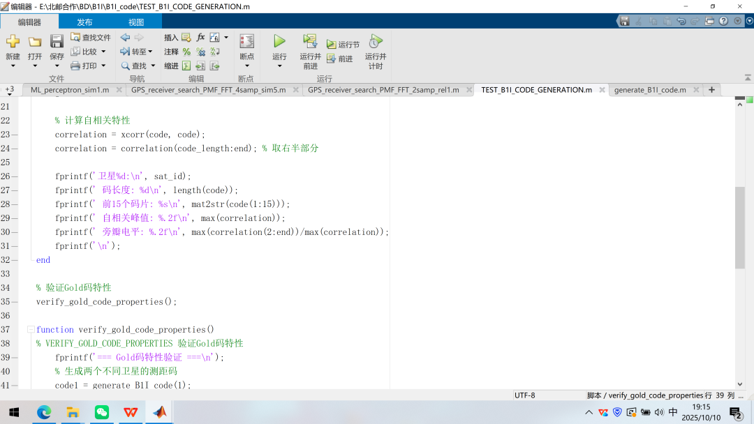Click the fx insert function icon
The image size is (754, 424).
[200, 37]
